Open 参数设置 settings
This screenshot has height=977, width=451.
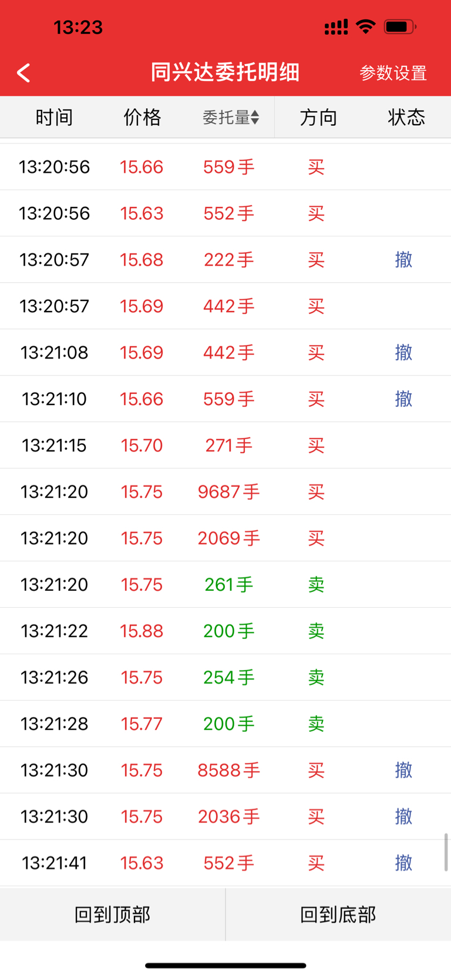393,73
